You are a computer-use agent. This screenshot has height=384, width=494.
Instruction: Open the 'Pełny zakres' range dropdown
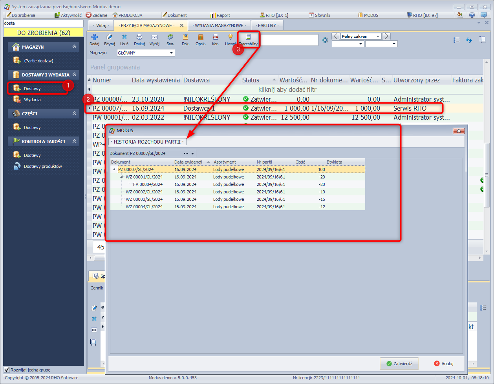click(378, 36)
